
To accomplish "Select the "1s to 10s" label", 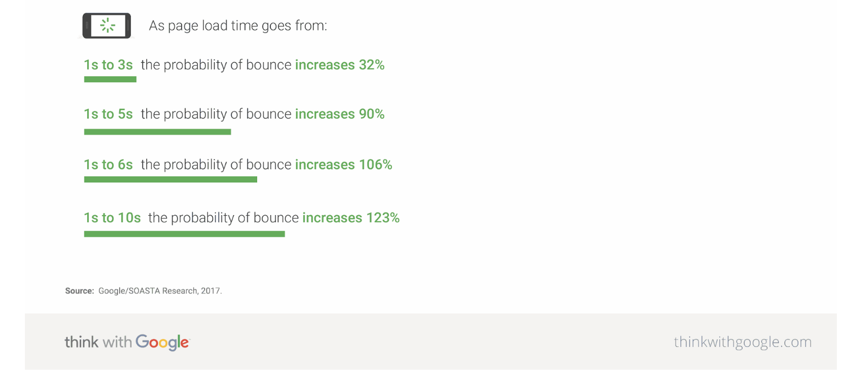I will pos(112,218).
